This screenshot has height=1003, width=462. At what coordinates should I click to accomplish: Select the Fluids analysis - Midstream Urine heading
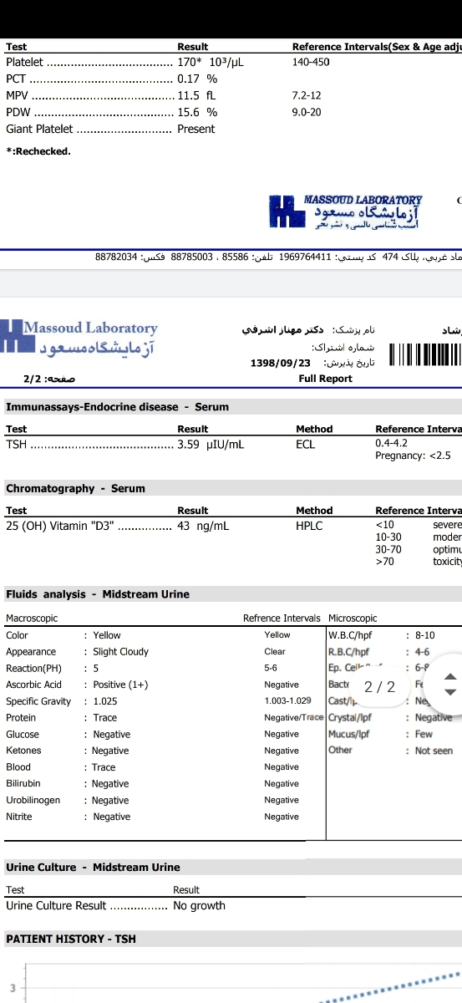tap(98, 594)
